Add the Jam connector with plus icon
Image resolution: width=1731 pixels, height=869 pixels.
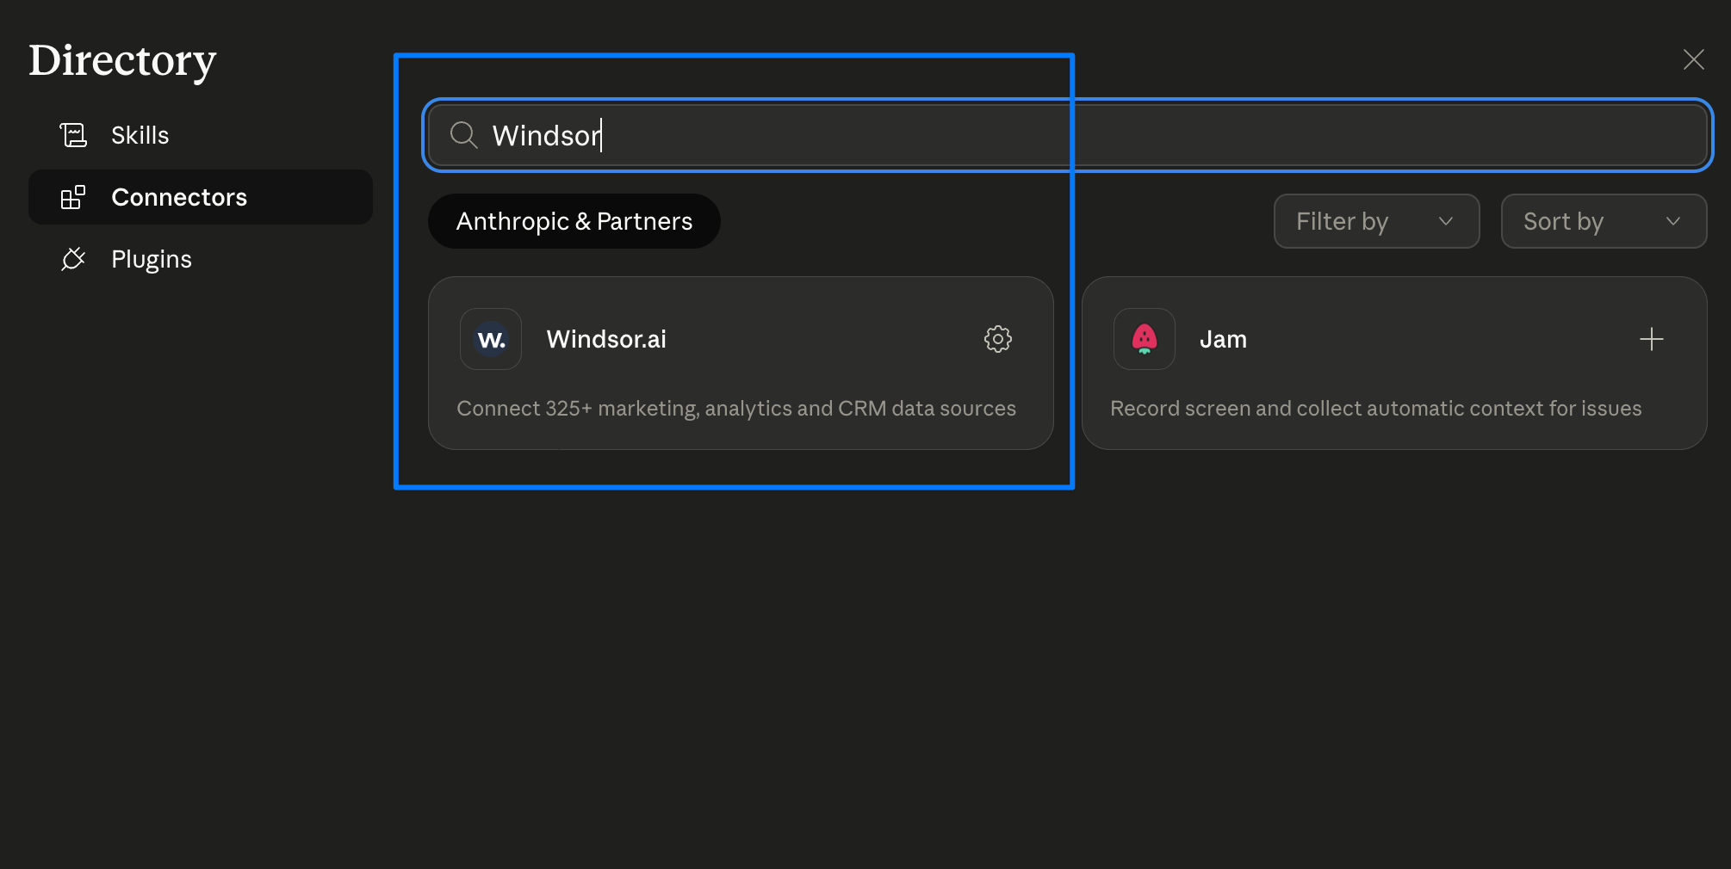1651,339
